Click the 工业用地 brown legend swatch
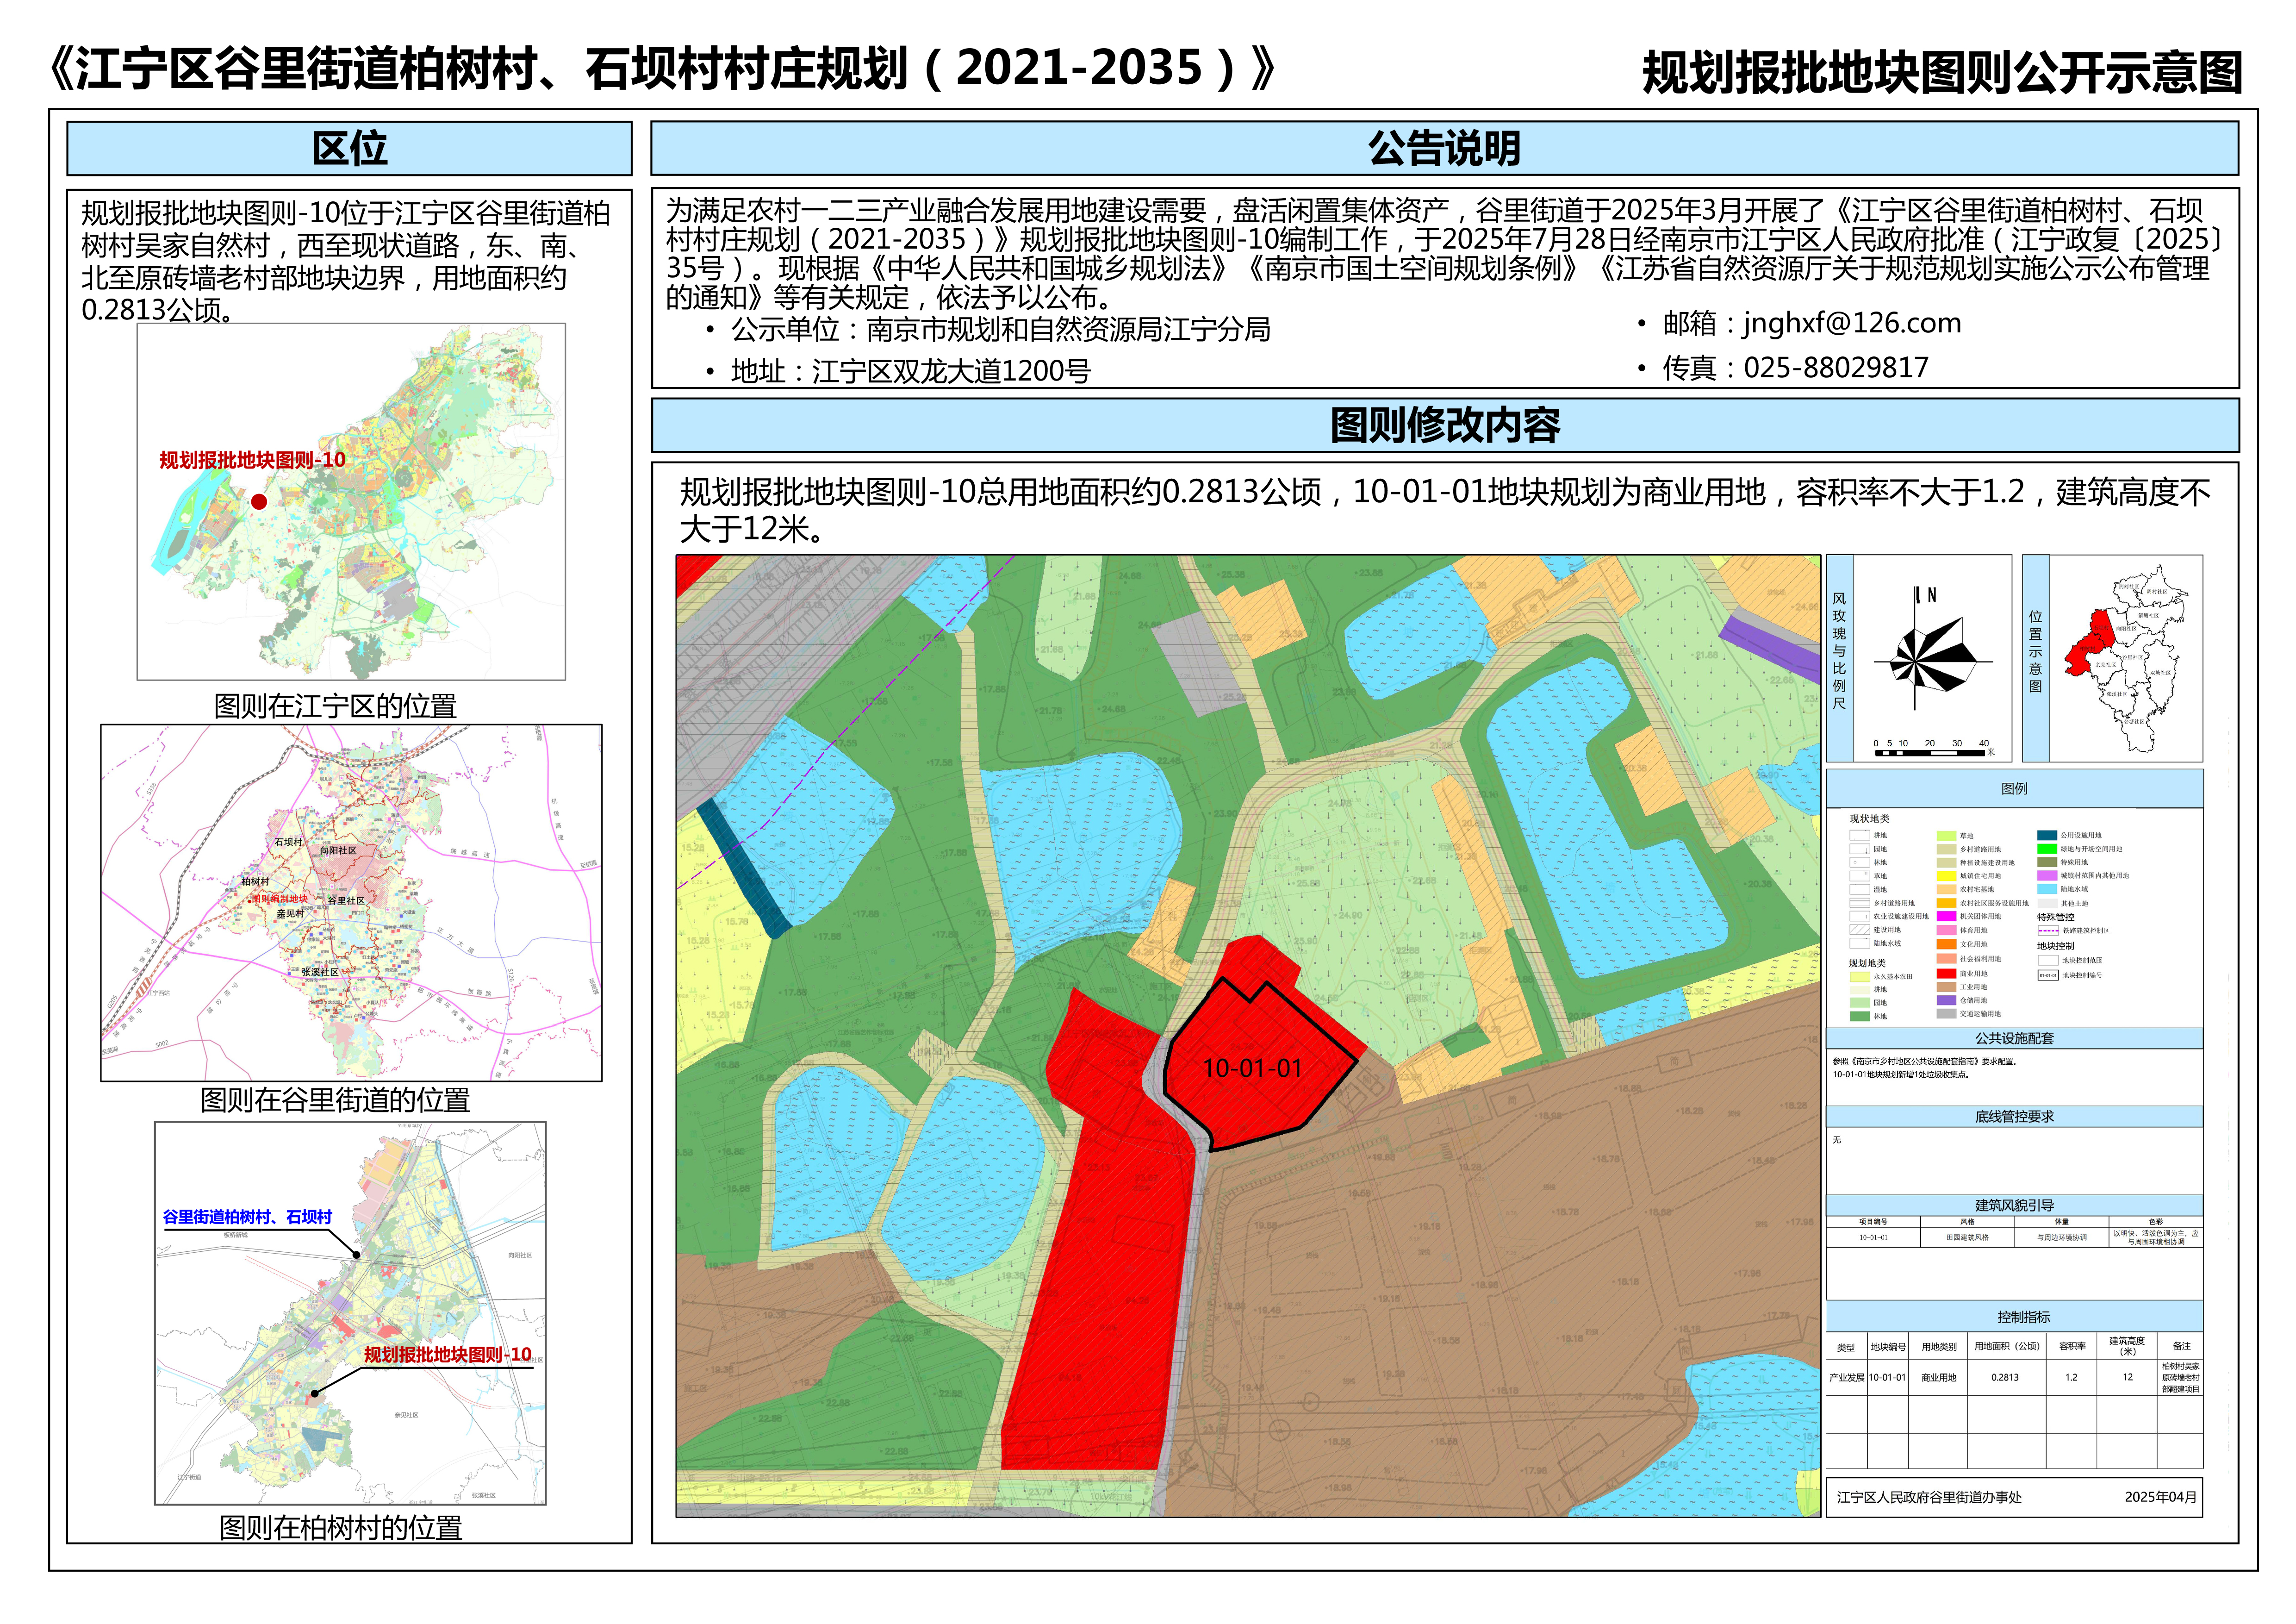The image size is (2296, 1624). click(x=1947, y=987)
